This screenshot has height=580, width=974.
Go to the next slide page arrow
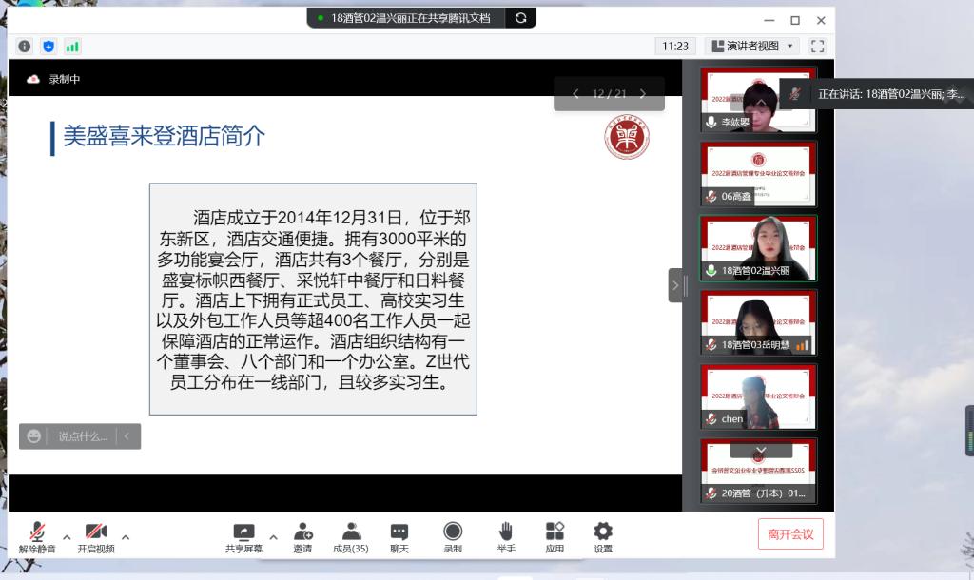point(643,94)
